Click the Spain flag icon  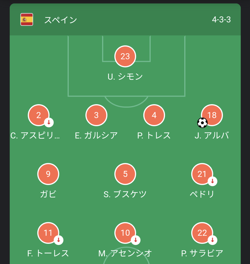pyautogui.click(x=27, y=19)
